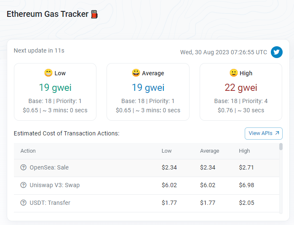Click the slight-smile emoji on High card

(234, 73)
